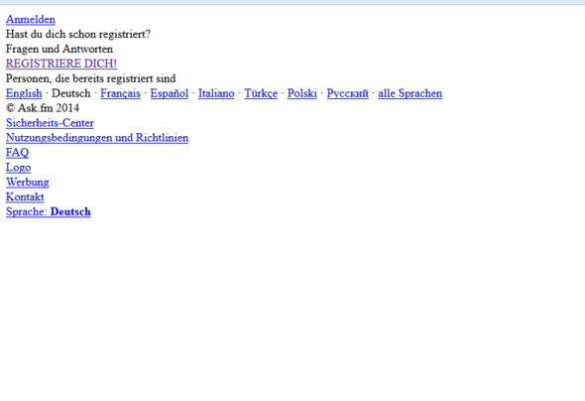Screen dimensions: 585x401
Task: Select Türkçe language link
Action: pyautogui.click(x=261, y=93)
